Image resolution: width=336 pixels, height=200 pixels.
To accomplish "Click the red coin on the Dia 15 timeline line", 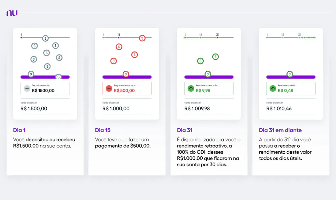I will [x=142, y=38].
